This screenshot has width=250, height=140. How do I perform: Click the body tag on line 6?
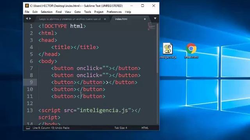click(48, 61)
